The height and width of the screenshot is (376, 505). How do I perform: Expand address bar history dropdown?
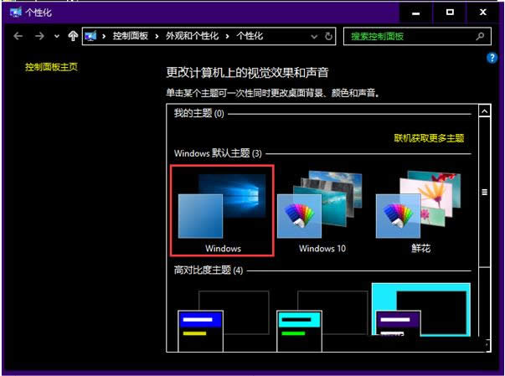click(x=314, y=36)
